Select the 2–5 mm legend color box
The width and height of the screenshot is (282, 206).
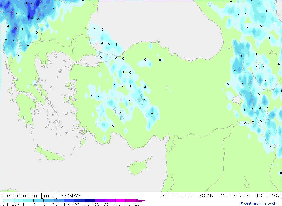[x=38, y=200]
